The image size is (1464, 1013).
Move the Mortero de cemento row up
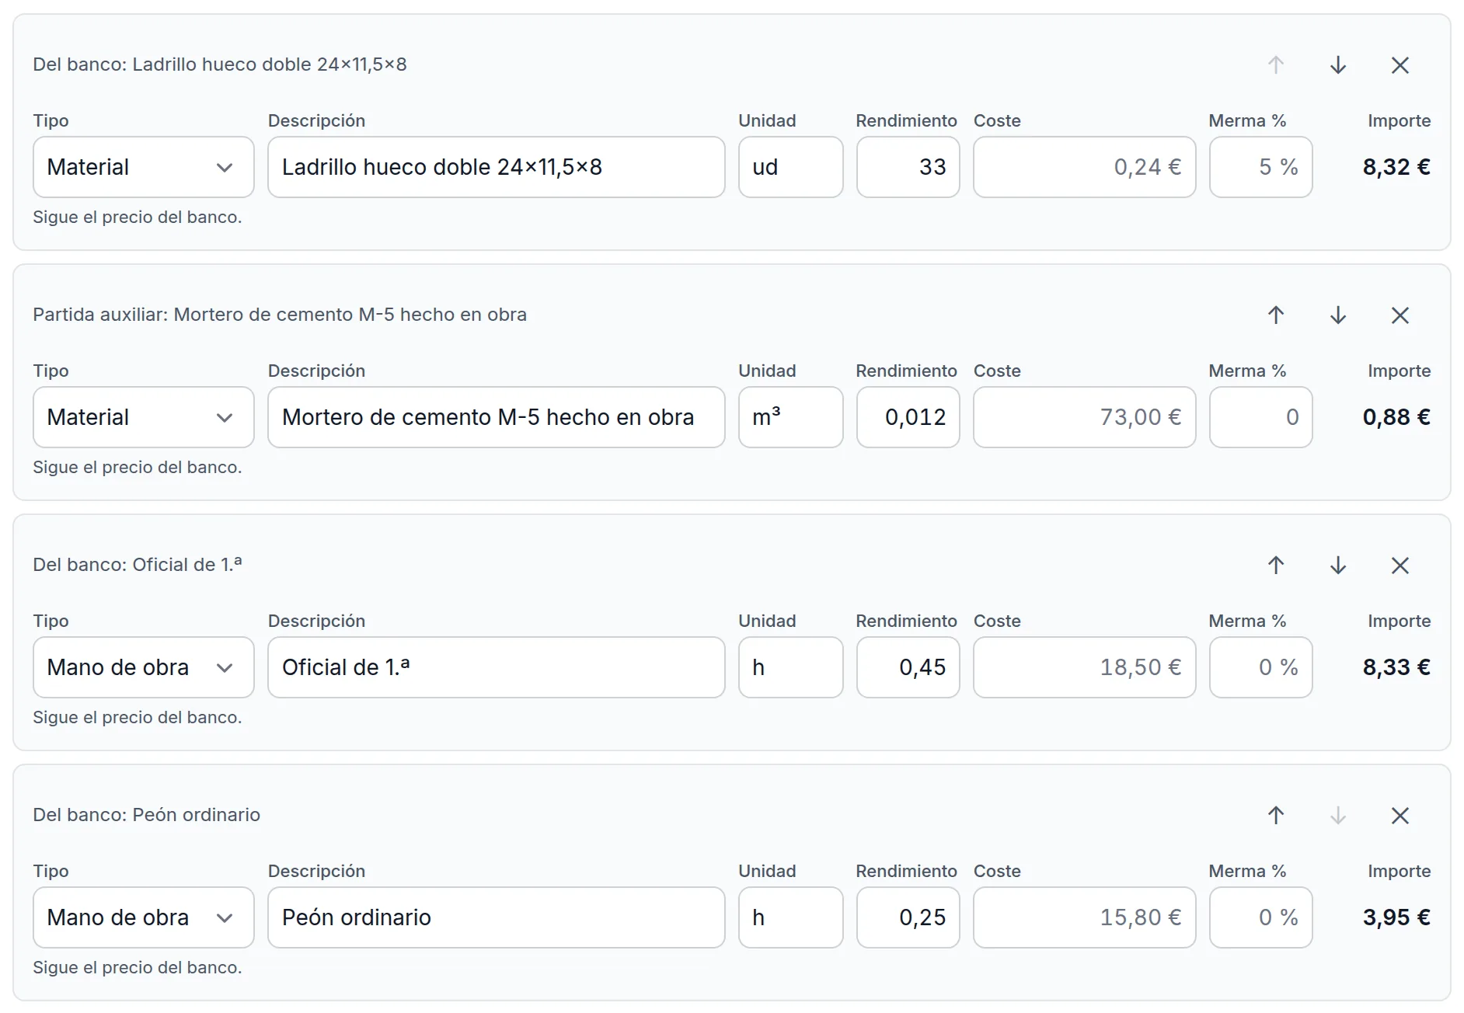1275,315
